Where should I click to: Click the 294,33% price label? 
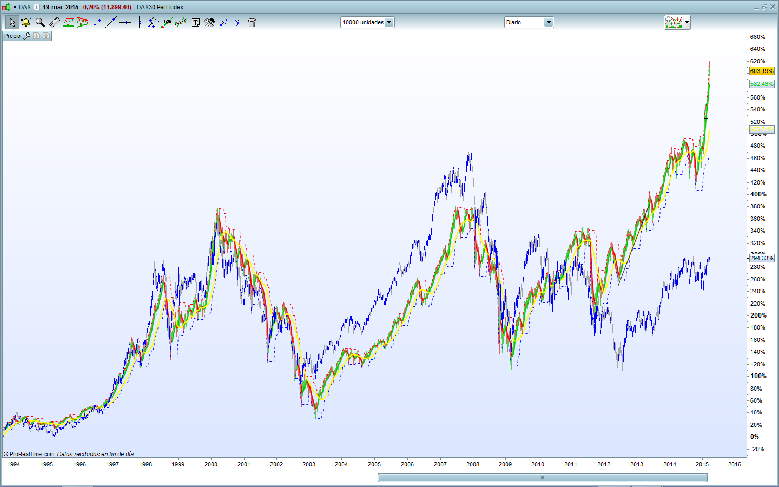[762, 258]
